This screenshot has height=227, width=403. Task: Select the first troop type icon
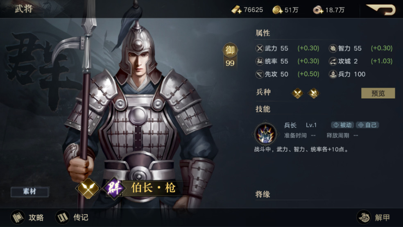[297, 93]
